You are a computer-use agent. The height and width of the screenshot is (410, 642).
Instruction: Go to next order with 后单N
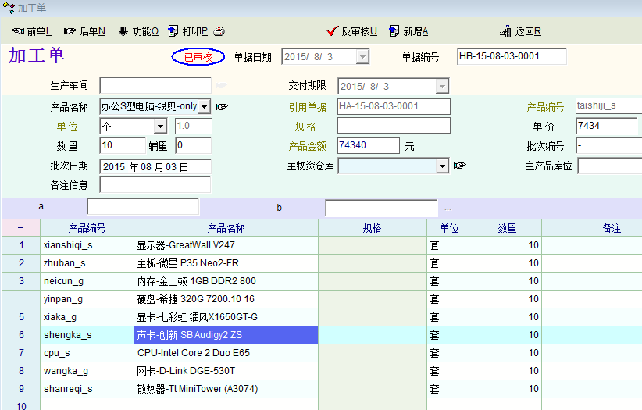(x=85, y=31)
